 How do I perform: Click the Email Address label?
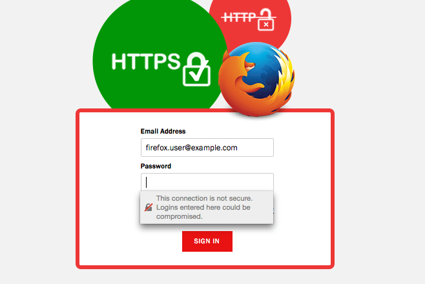pos(163,131)
